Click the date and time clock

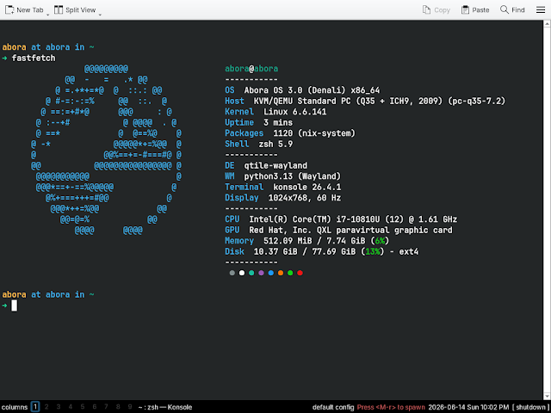[468, 407]
